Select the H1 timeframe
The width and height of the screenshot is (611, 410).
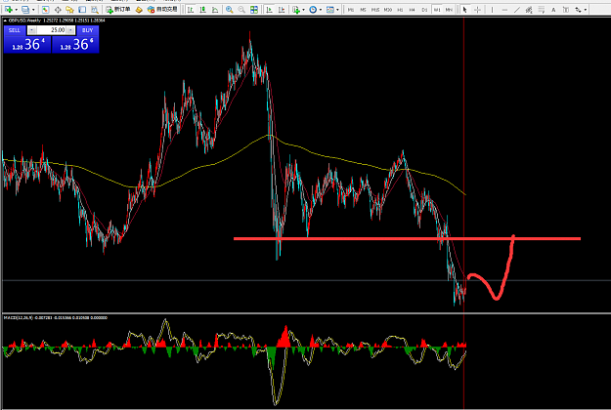(x=400, y=10)
